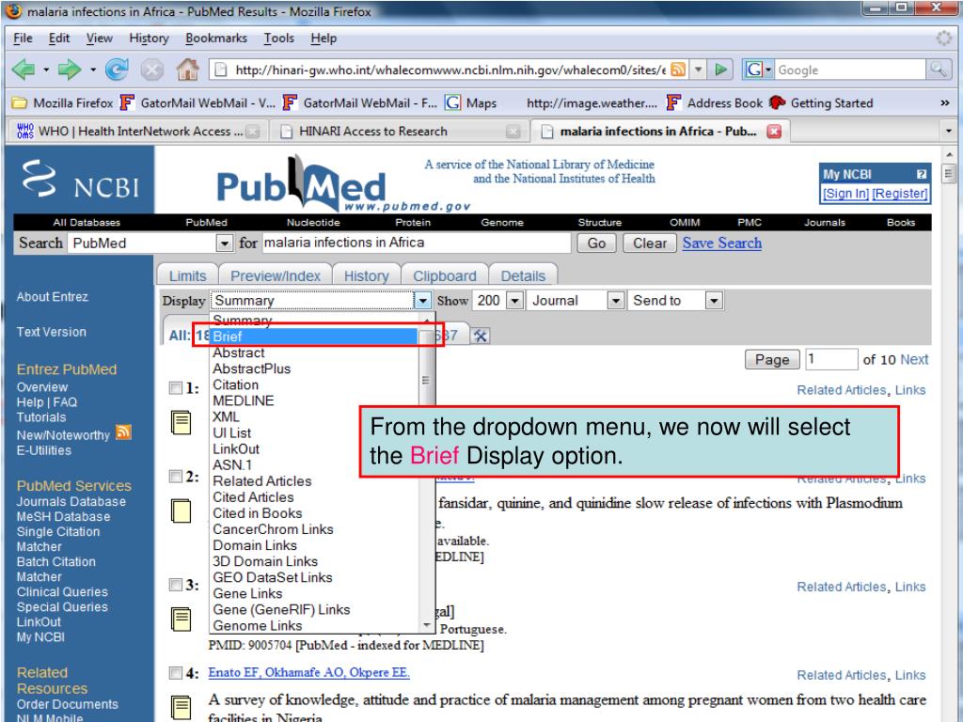963x722 pixels.
Task: Click the NCBI logo
Action: coord(80,180)
